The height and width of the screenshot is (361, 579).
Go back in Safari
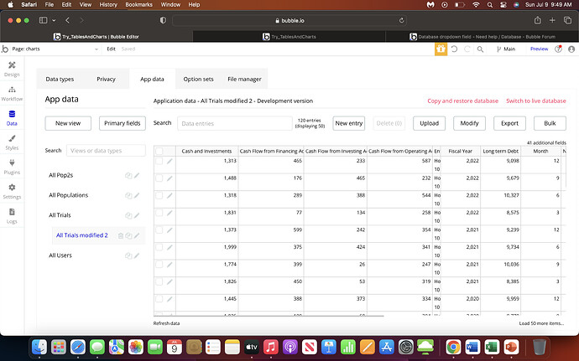(x=68, y=20)
